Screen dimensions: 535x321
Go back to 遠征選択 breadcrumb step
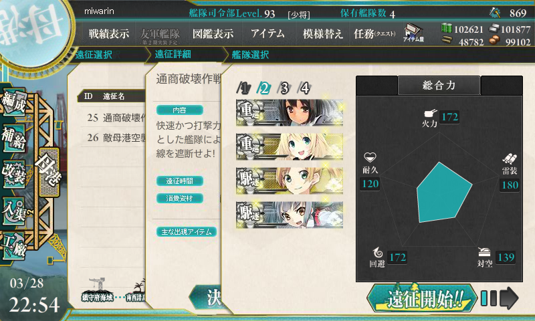94,55
